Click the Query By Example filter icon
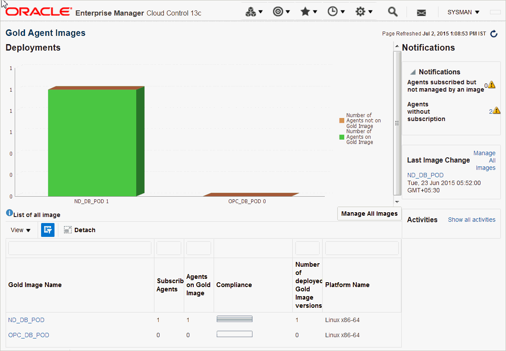Image resolution: width=506 pixels, height=351 pixels. [x=48, y=230]
